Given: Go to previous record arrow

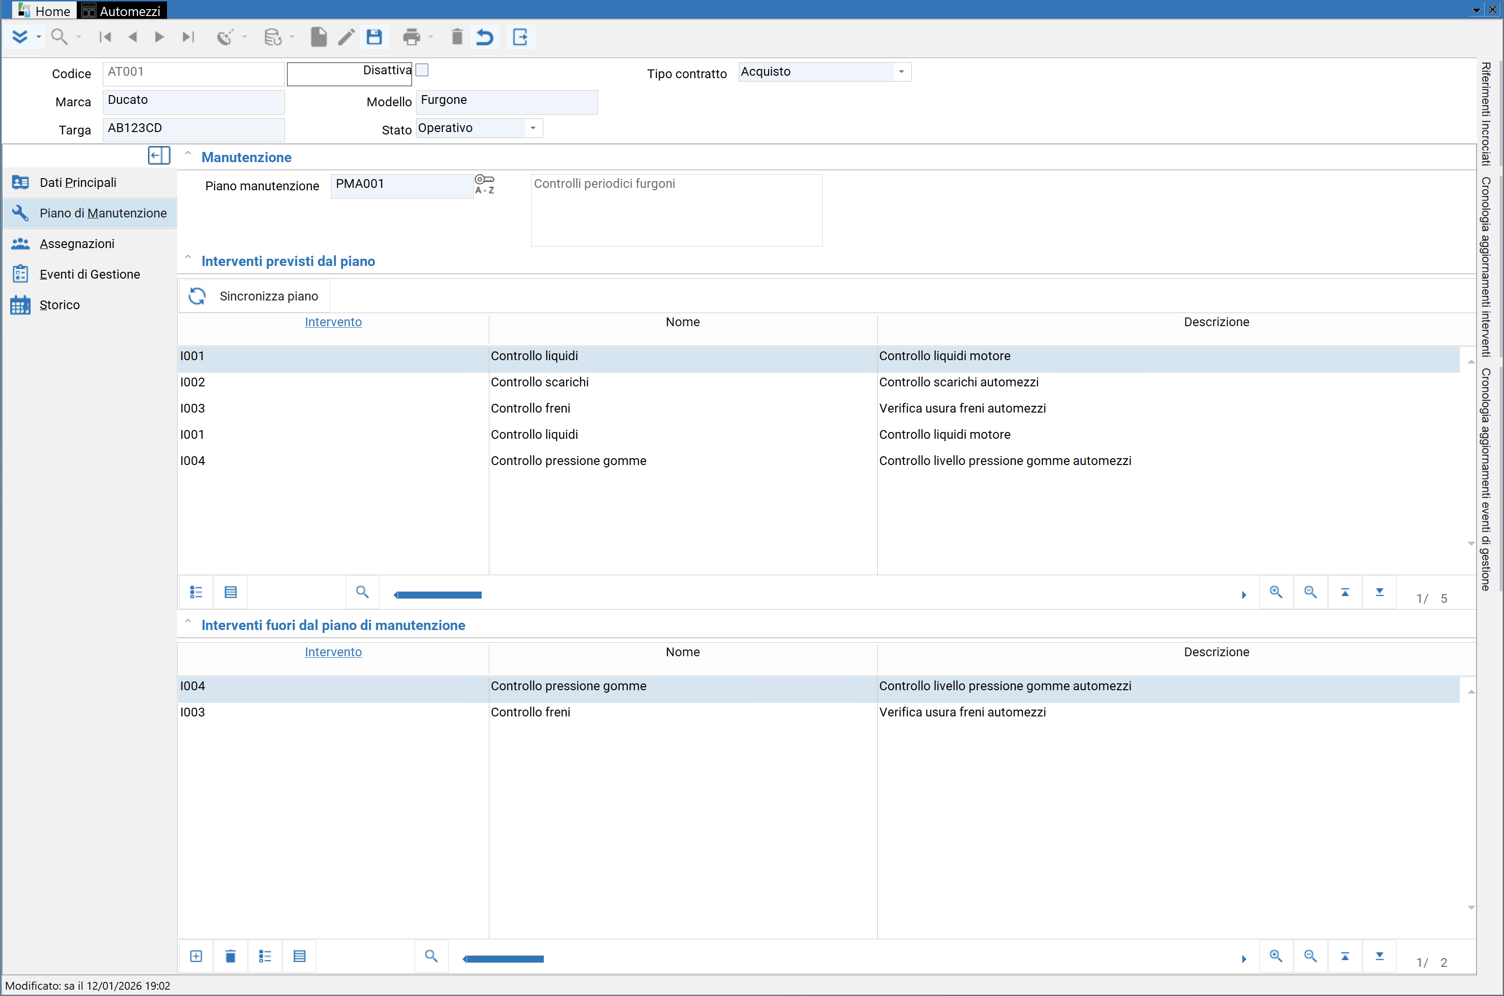Looking at the screenshot, I should click(133, 37).
